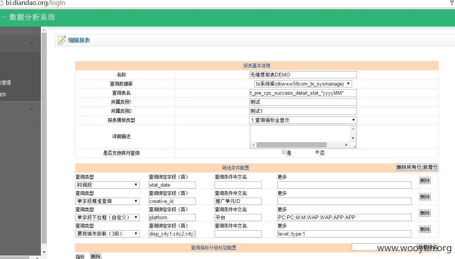
Task: Click the 编辑报表 heading text
Action: (x=79, y=40)
